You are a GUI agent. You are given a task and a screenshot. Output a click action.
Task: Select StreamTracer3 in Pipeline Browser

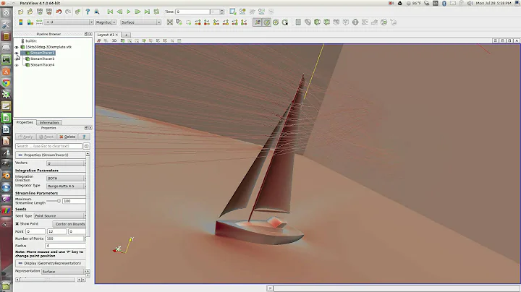42,59
